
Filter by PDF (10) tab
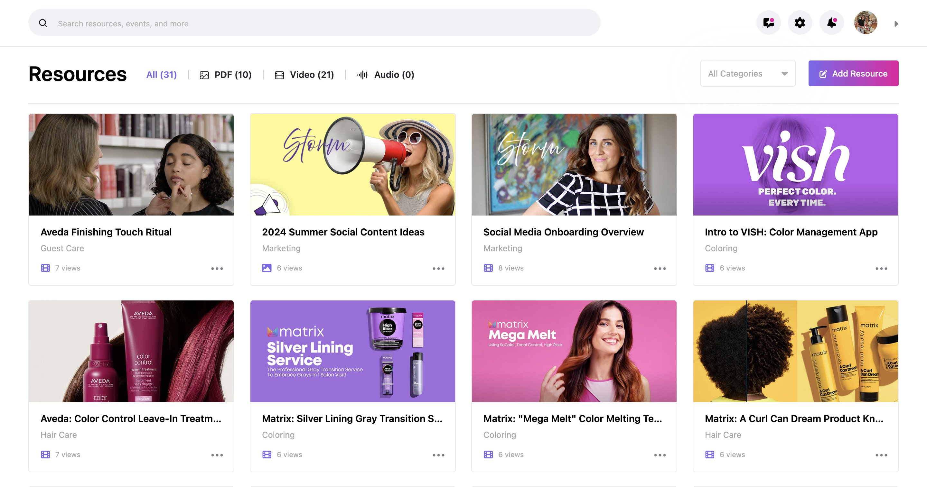(226, 74)
